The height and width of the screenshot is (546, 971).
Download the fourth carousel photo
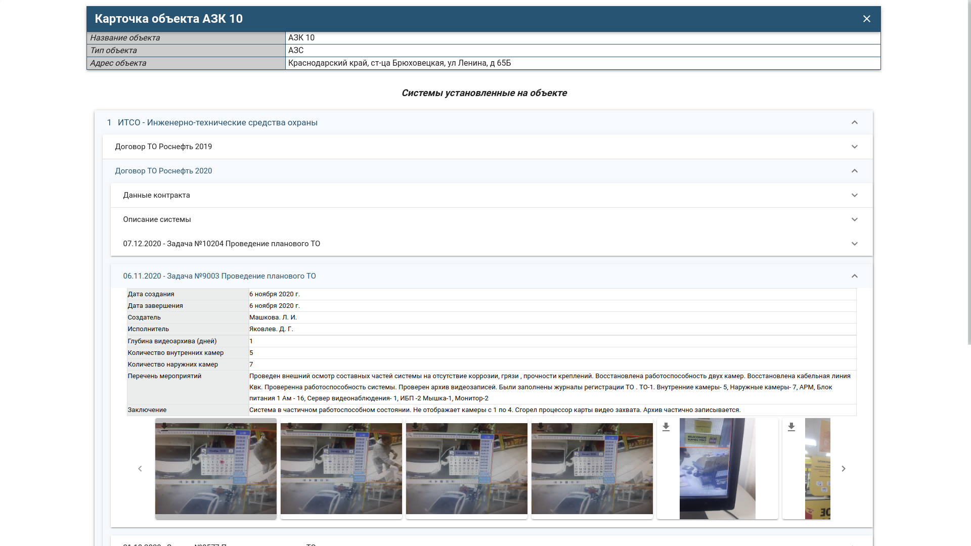pos(541,427)
